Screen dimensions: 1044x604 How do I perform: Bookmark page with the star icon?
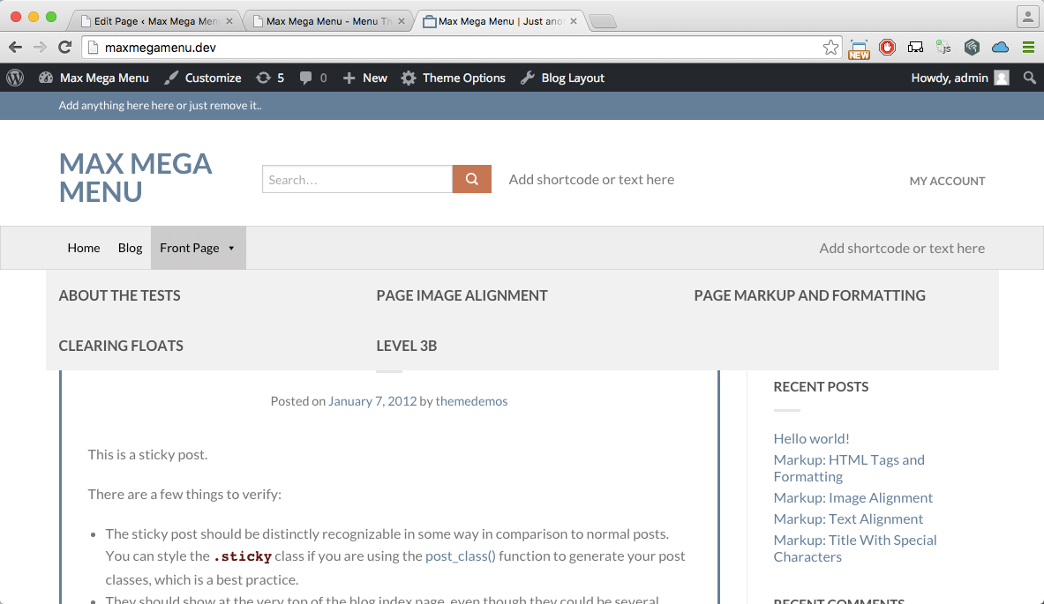coord(830,48)
